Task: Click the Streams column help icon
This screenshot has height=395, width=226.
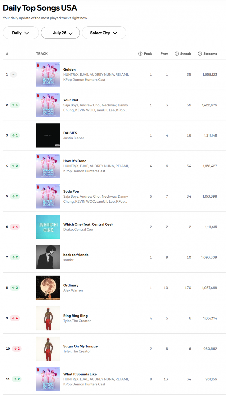Action: click(200, 54)
